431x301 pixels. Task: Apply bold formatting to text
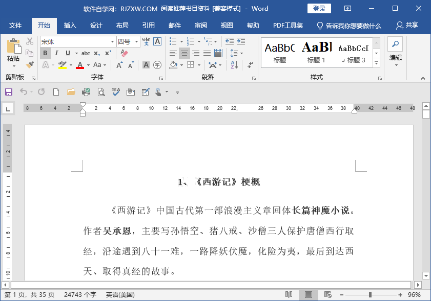46,53
